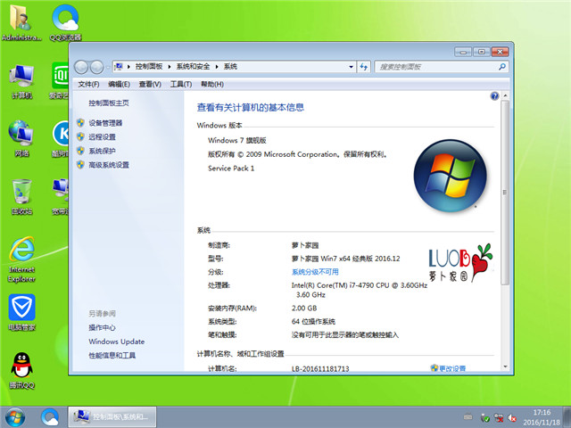
Task: Select computer name LB-201611181713
Action: coord(320,368)
